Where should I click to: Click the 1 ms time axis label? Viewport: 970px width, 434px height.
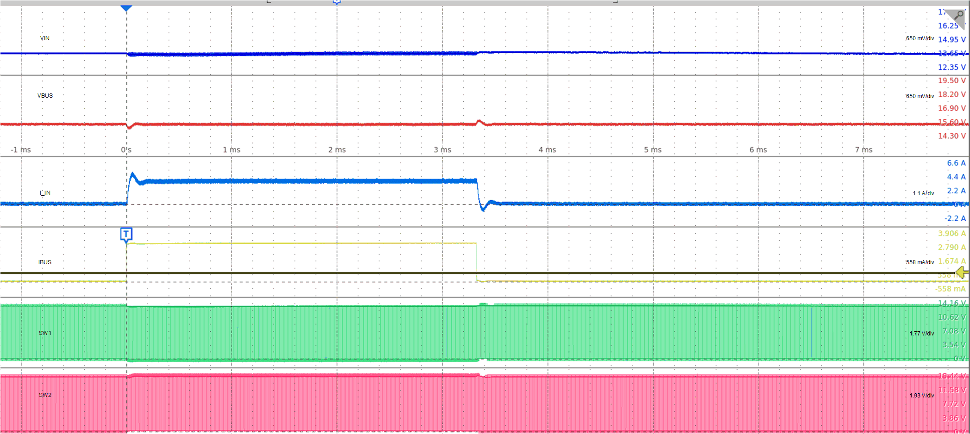[232, 150]
